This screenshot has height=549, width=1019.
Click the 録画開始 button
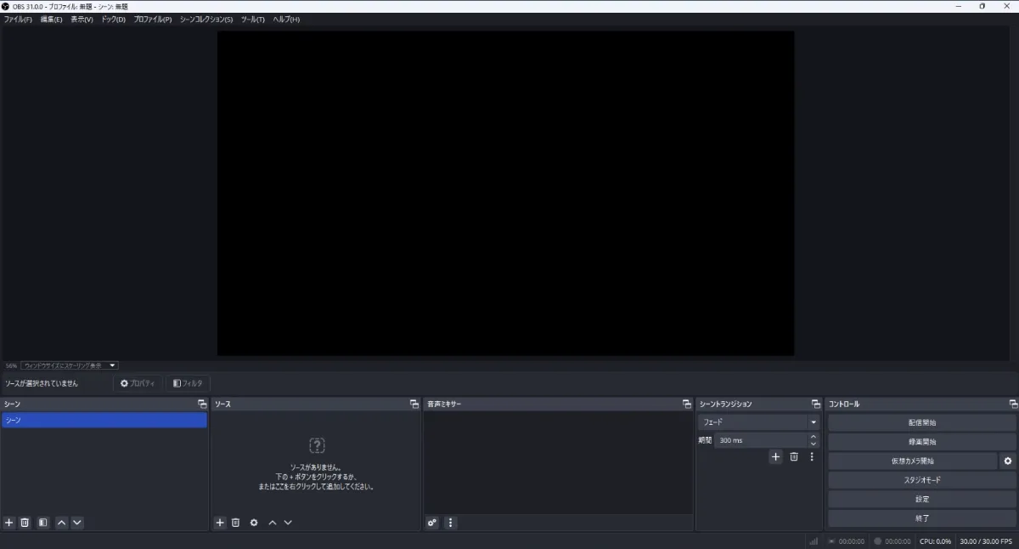(x=921, y=442)
